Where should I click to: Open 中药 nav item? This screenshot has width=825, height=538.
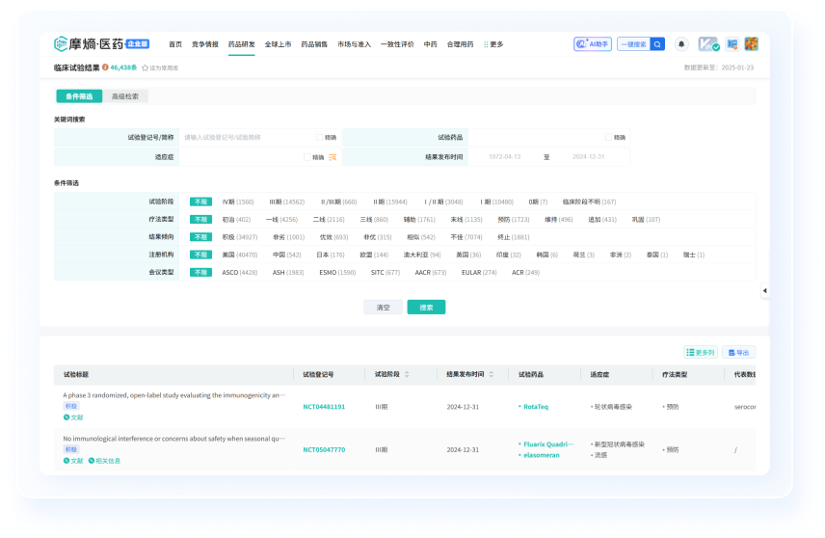pos(431,44)
